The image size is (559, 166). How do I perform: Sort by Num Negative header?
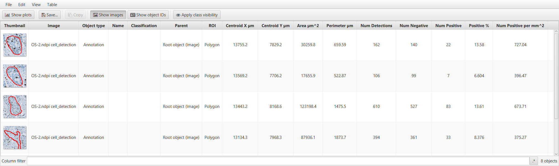[x=414, y=25]
